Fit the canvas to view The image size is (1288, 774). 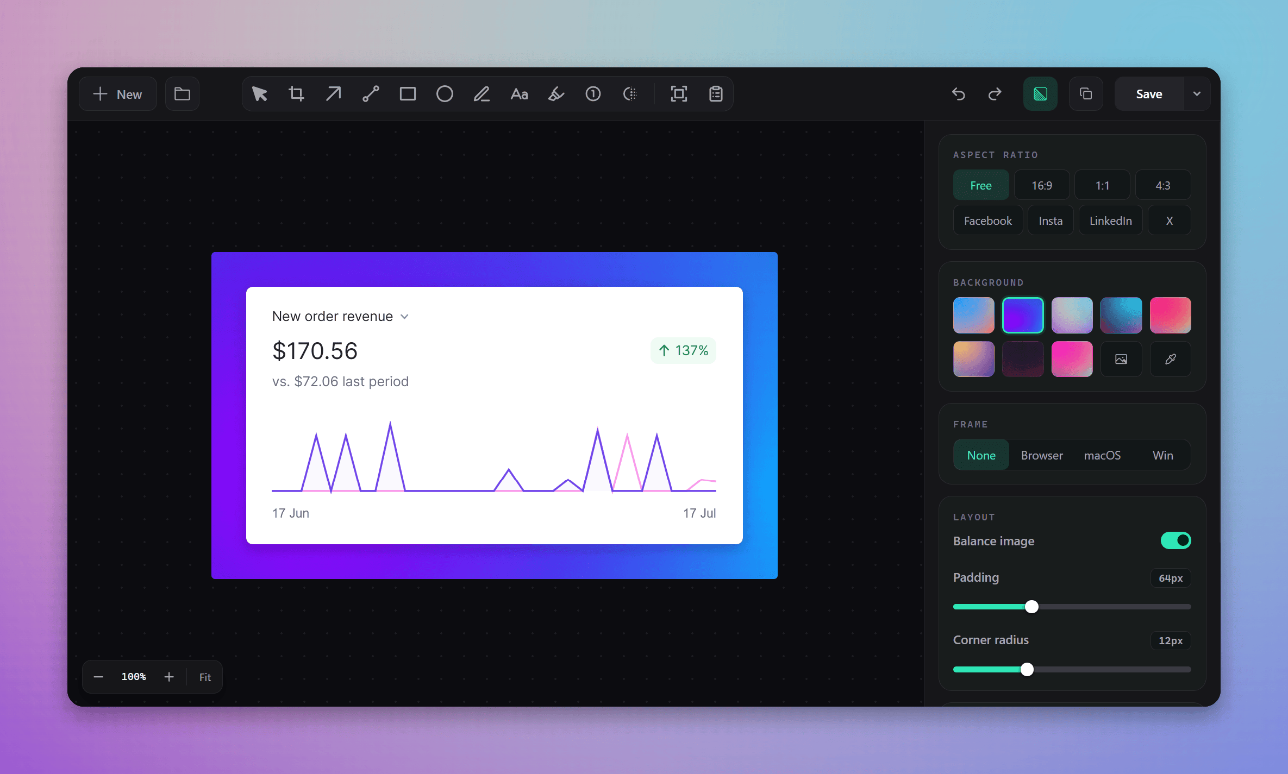205,677
